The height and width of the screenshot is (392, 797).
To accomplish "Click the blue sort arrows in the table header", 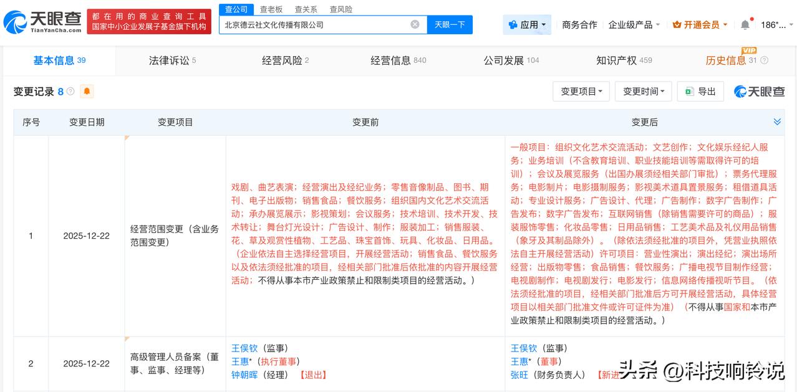I will pyautogui.click(x=777, y=122).
